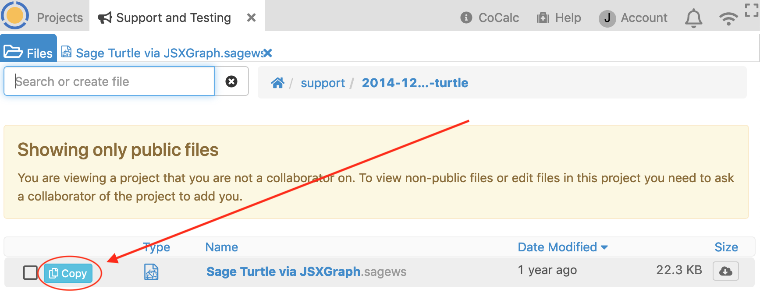Toggle fullscreen mode icon
Screen dimensions: 760x296
coord(752,10)
